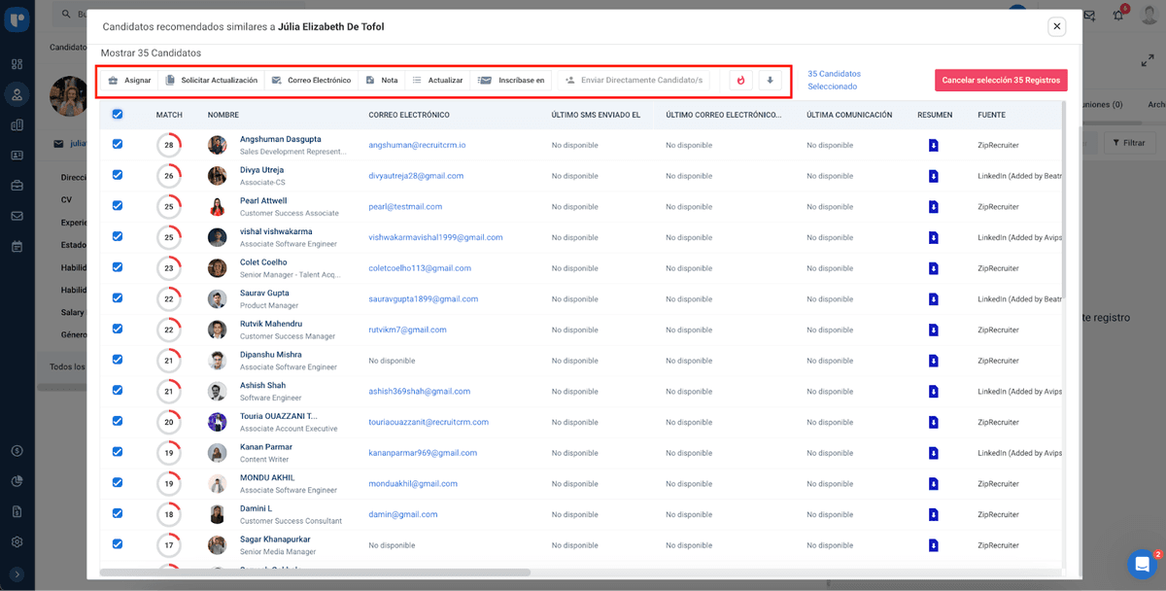The height and width of the screenshot is (591, 1166).
Task: Click the Inscríbase en toolbar button
Action: (x=512, y=81)
